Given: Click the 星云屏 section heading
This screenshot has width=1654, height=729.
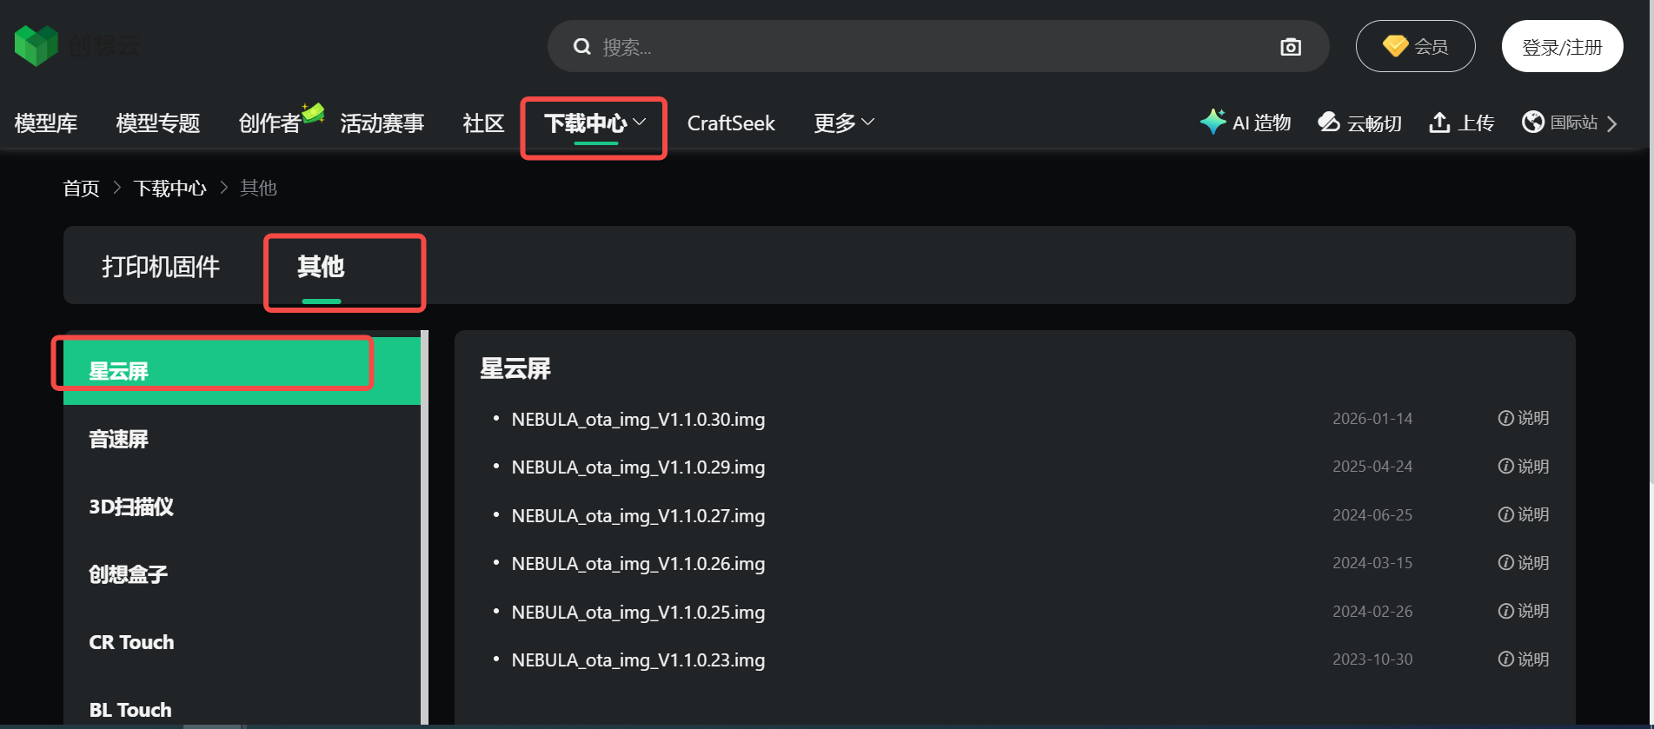Looking at the screenshot, I should pyautogui.click(x=515, y=368).
